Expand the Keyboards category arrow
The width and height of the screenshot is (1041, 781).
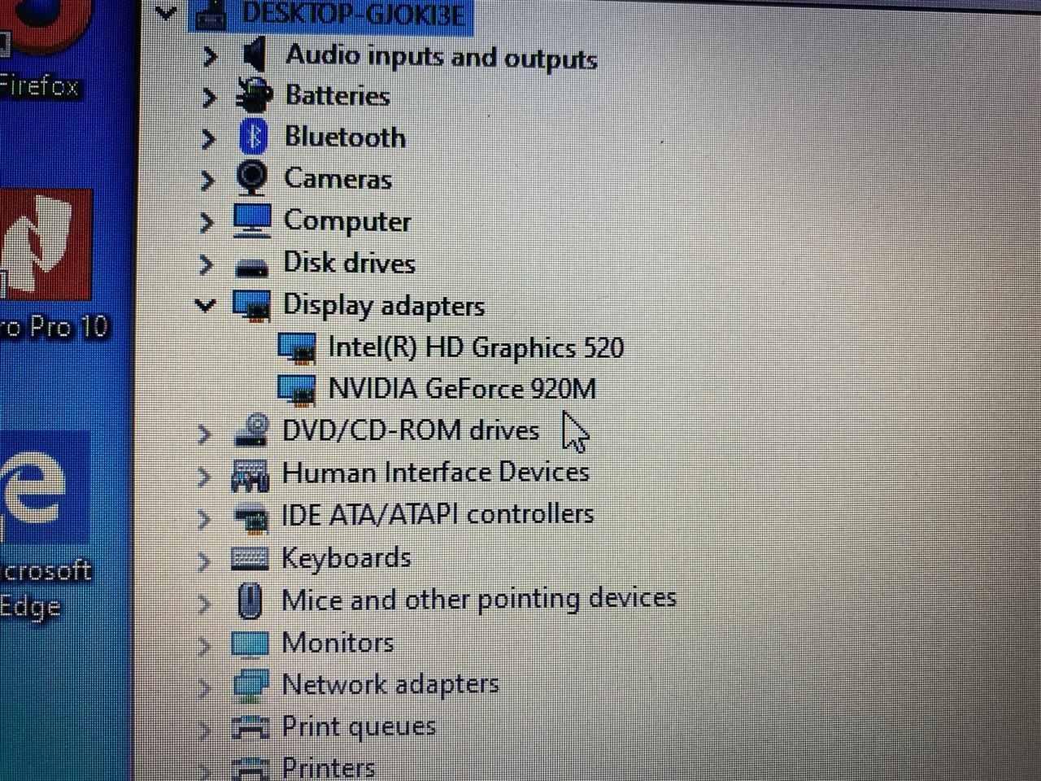click(204, 561)
